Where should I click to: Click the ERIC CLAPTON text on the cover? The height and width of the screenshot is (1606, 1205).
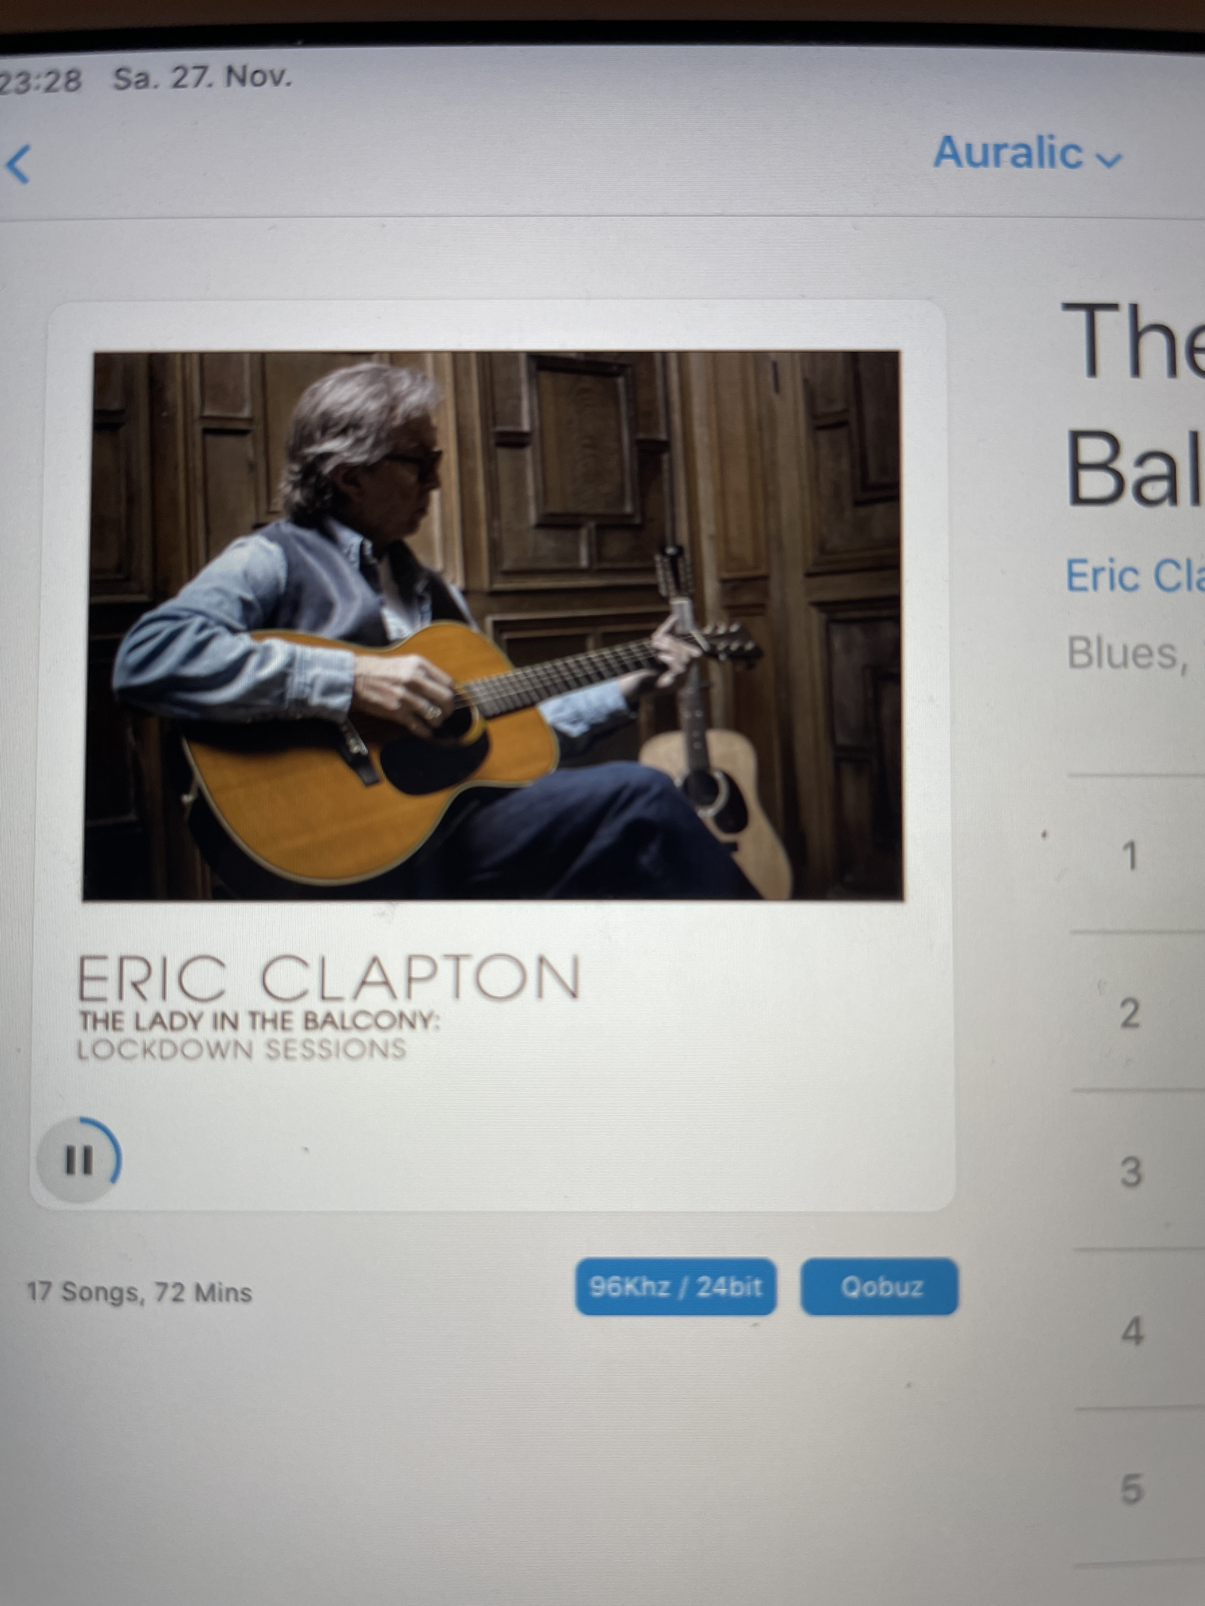[328, 978]
